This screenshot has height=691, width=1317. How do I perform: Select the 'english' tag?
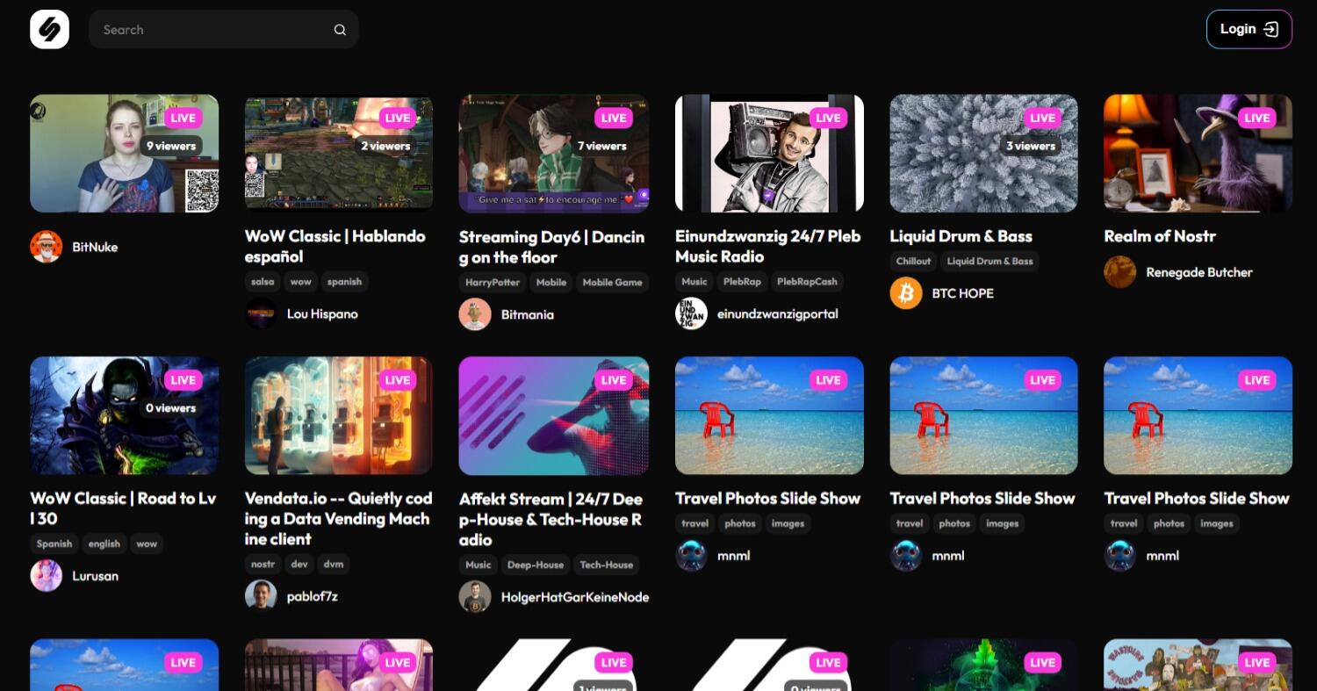(104, 543)
